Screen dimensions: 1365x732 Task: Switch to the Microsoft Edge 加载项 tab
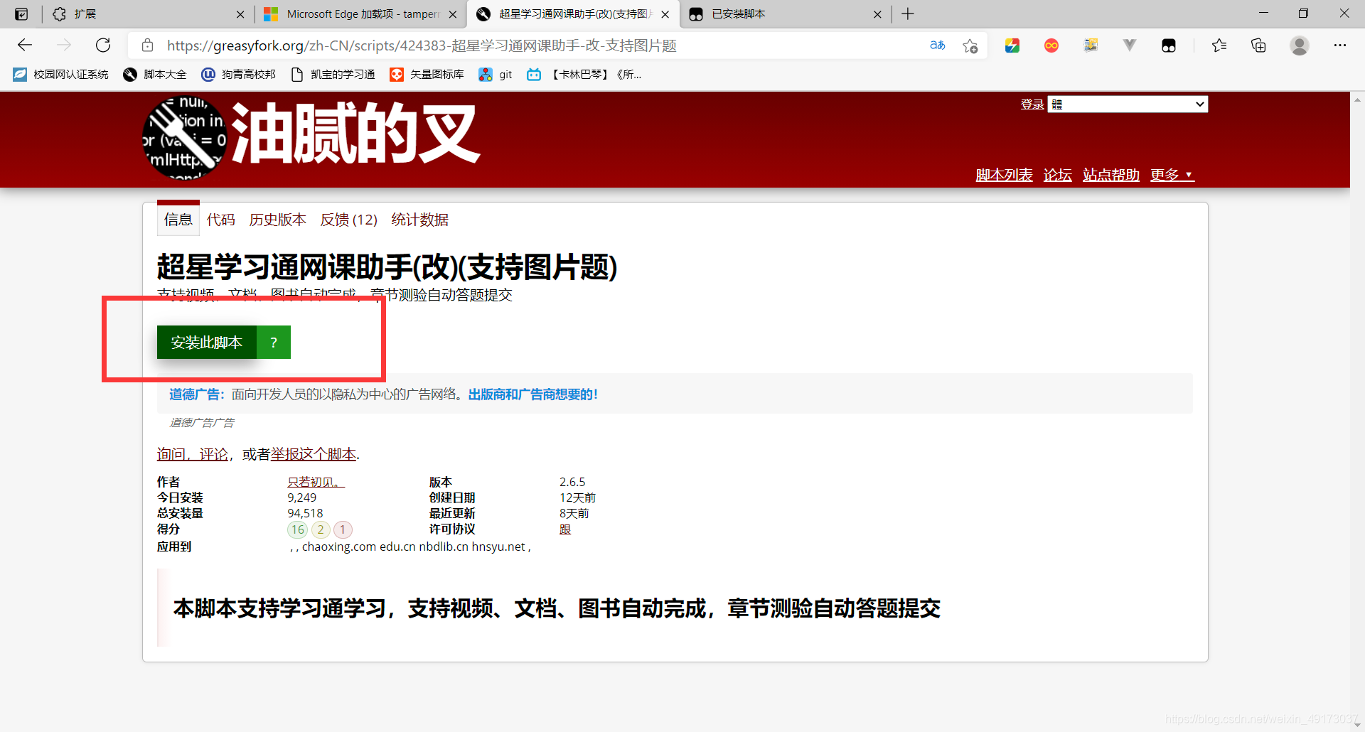coord(360,14)
